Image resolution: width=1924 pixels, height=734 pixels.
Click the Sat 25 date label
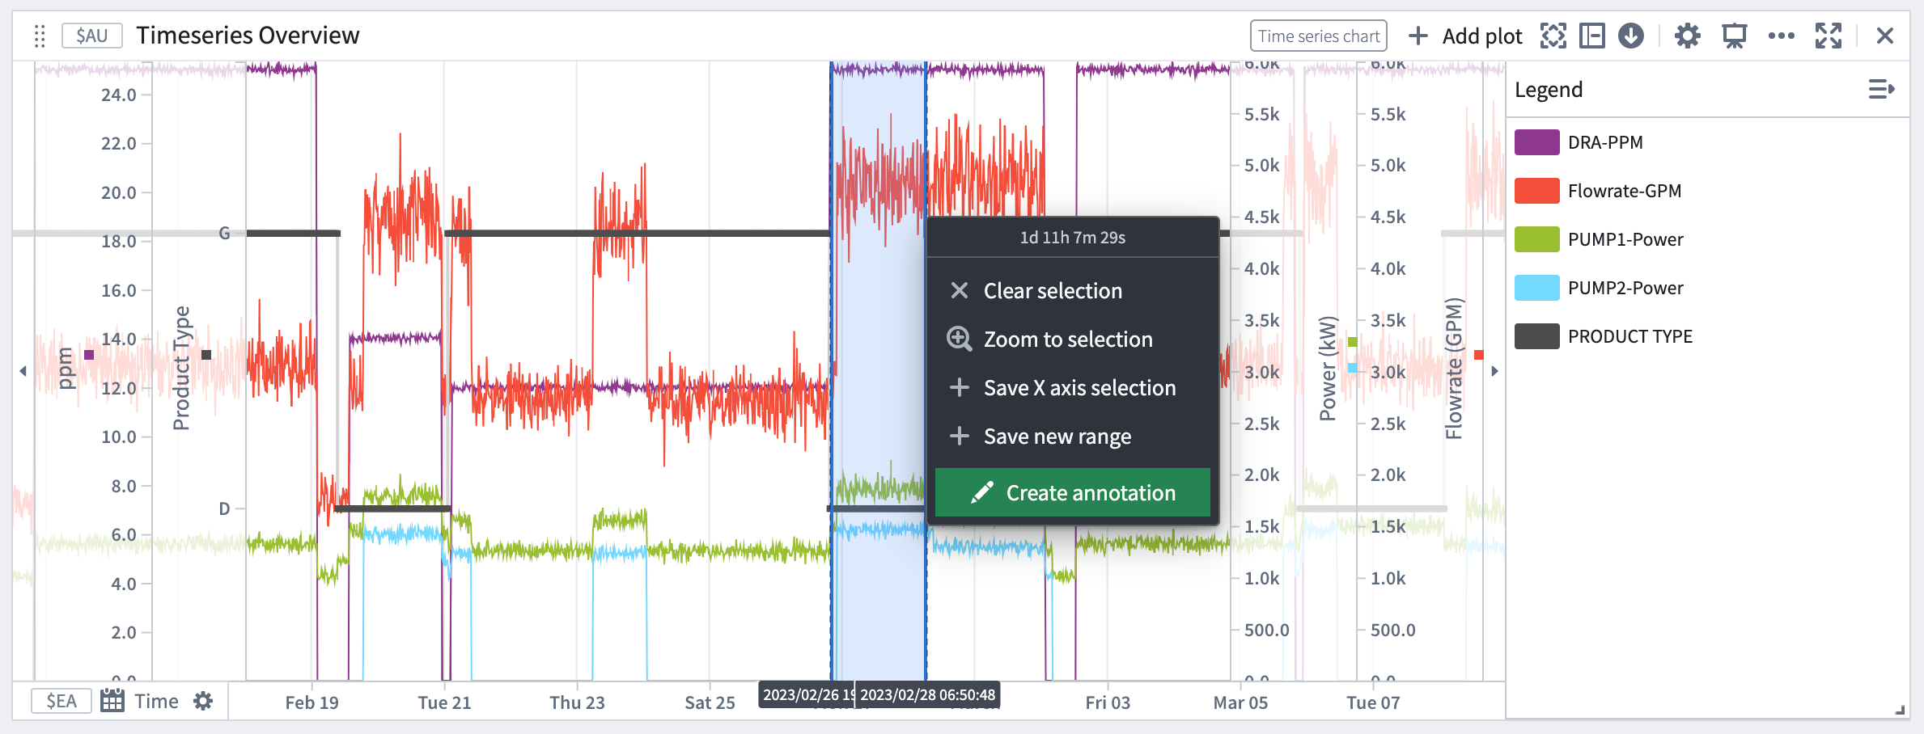[710, 702]
